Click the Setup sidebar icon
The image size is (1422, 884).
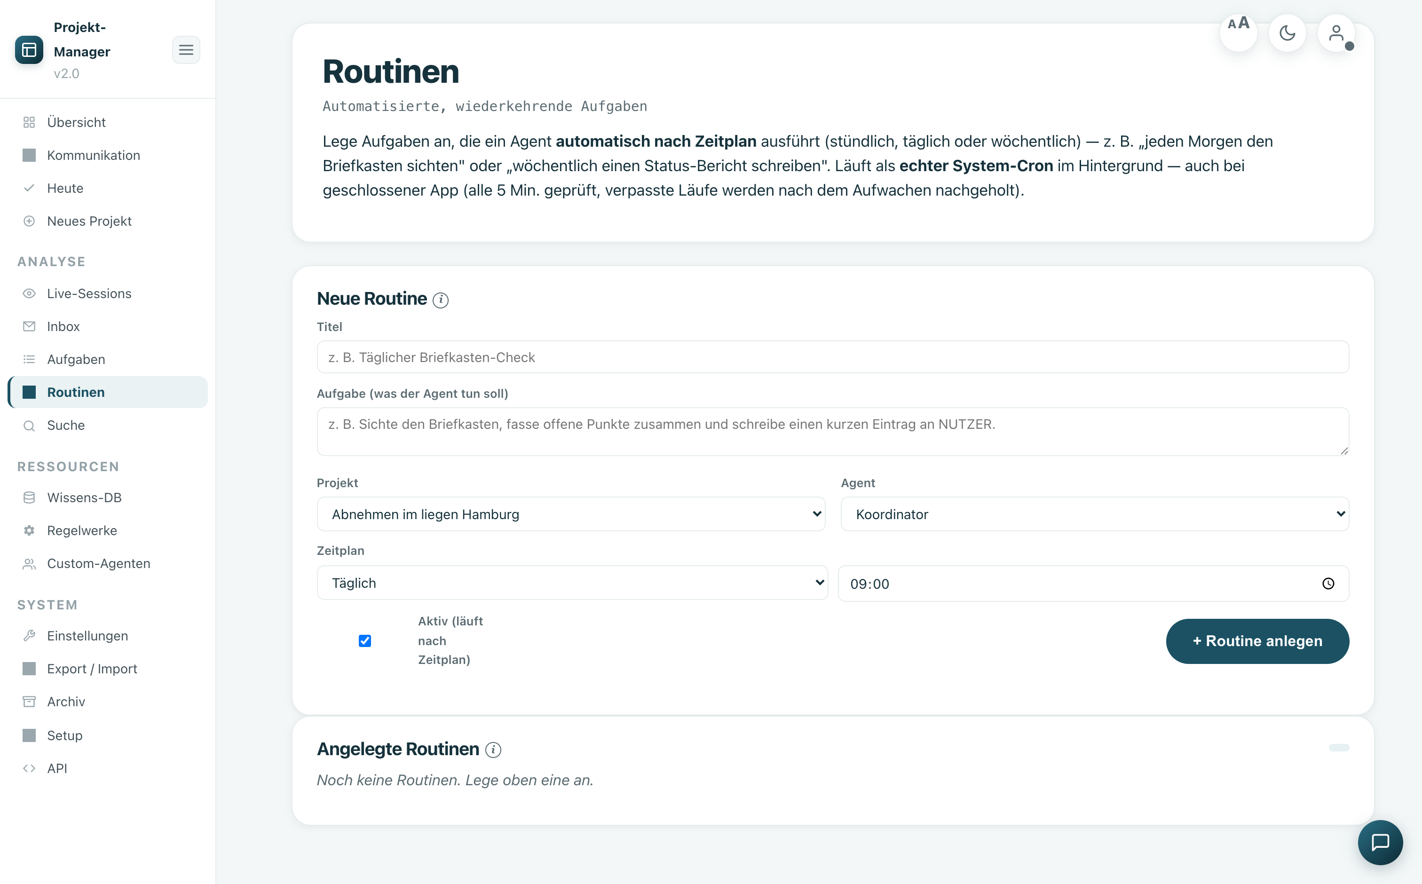tap(29, 735)
